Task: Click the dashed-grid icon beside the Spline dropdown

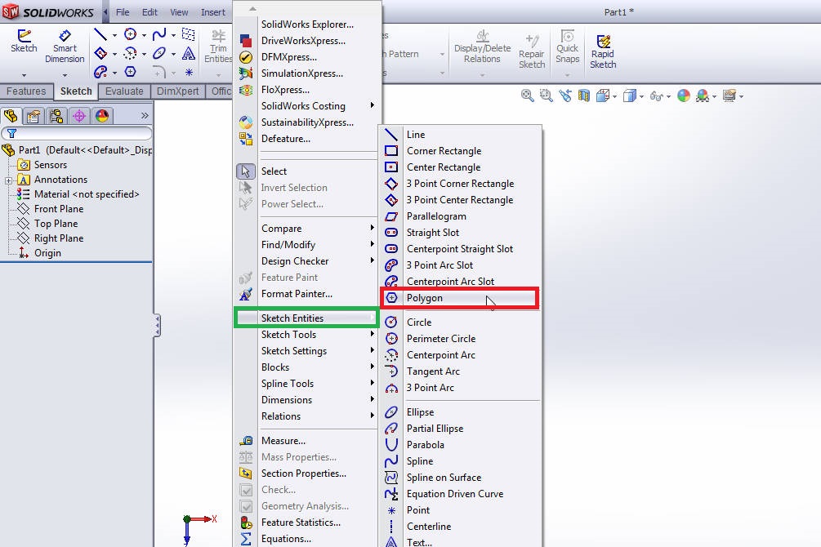Action: coord(189,34)
